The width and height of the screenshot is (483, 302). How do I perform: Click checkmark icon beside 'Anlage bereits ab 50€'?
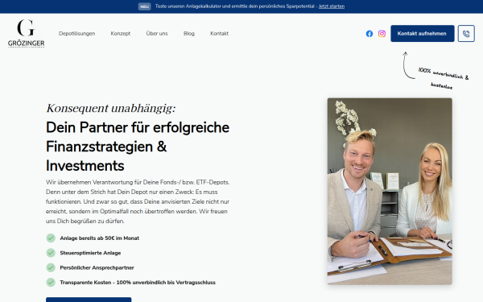51,238
